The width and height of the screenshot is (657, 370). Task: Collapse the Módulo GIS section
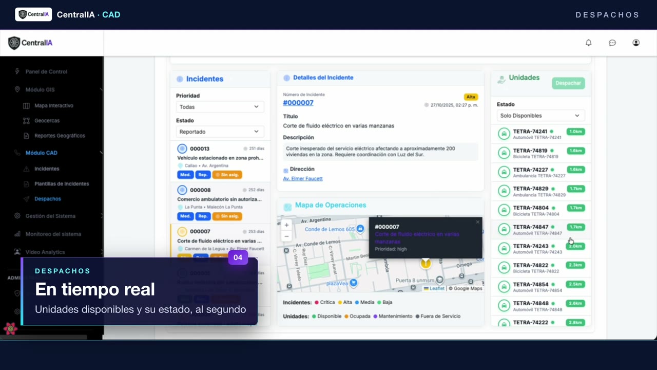coord(101,89)
